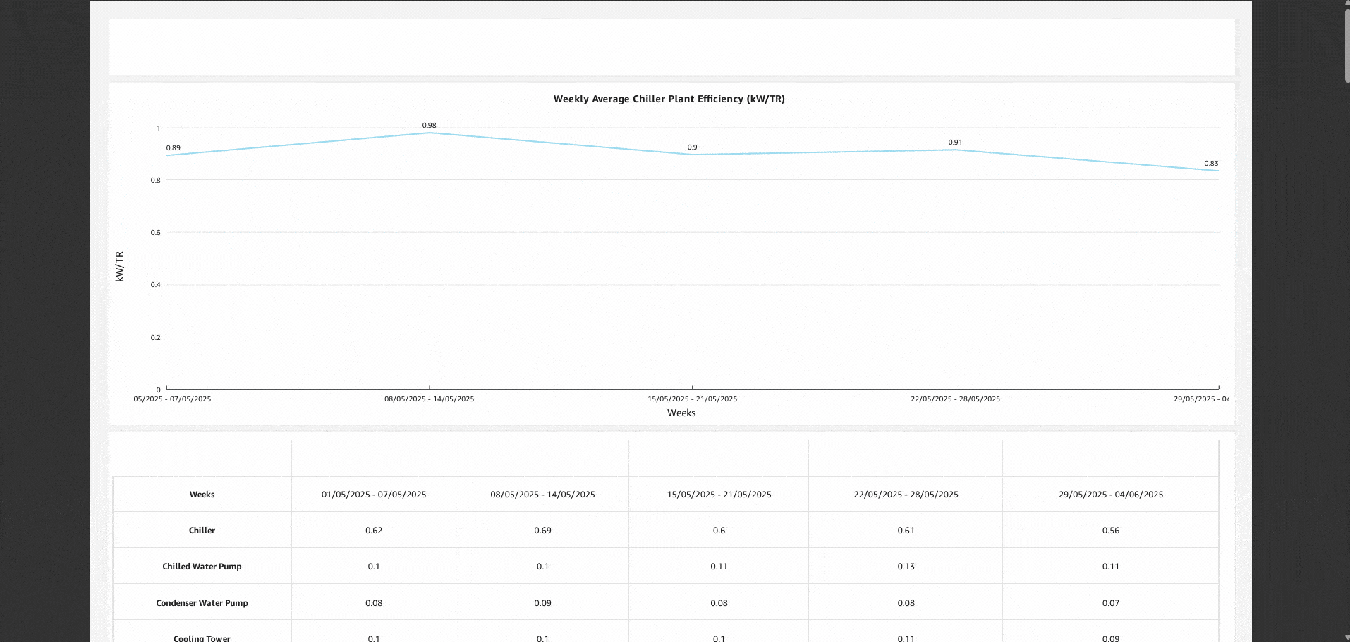Click the 0.89 data point label
The height and width of the screenshot is (642, 1350).
pyautogui.click(x=173, y=148)
